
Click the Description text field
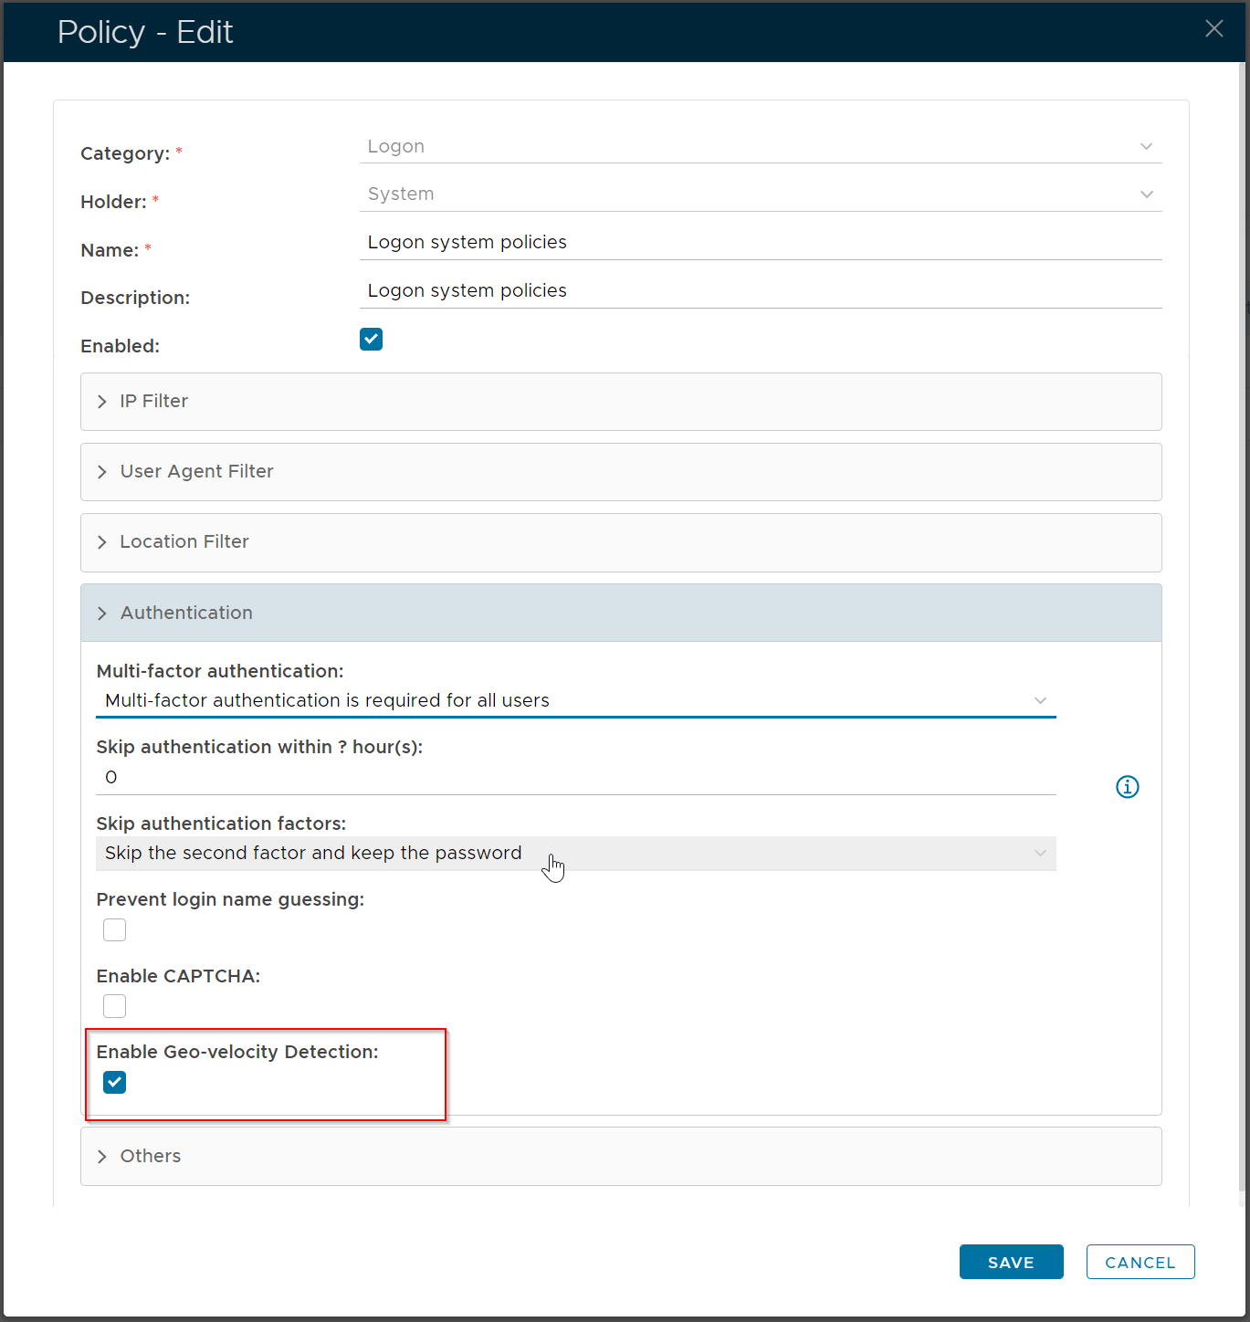click(x=760, y=291)
